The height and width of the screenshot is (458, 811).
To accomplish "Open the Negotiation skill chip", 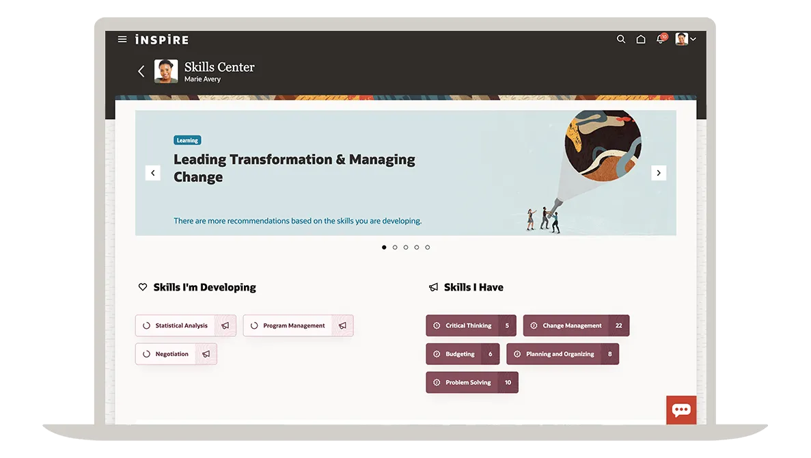I will pos(176,354).
